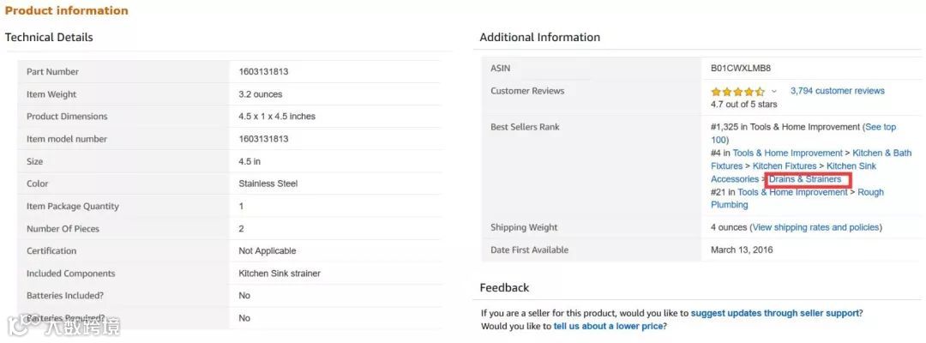Click Tools & Home Improvement in #21 rank
This screenshot has height=343, width=926.
pyautogui.click(x=792, y=192)
